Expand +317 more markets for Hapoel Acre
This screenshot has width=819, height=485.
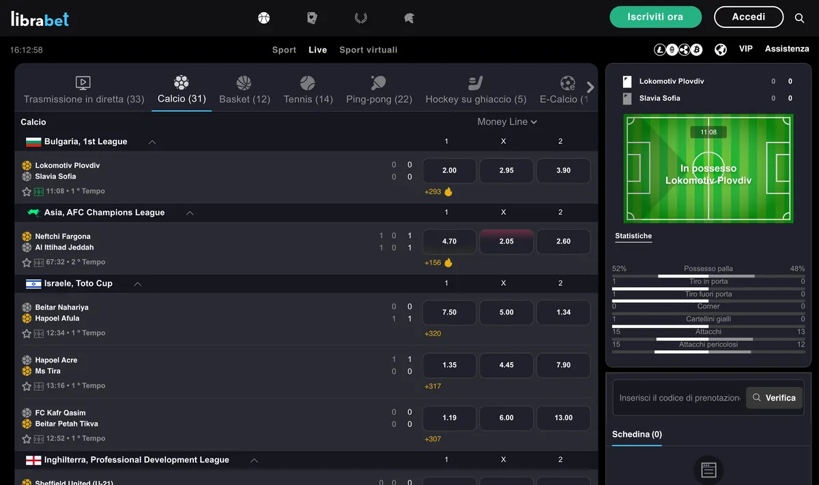click(433, 386)
